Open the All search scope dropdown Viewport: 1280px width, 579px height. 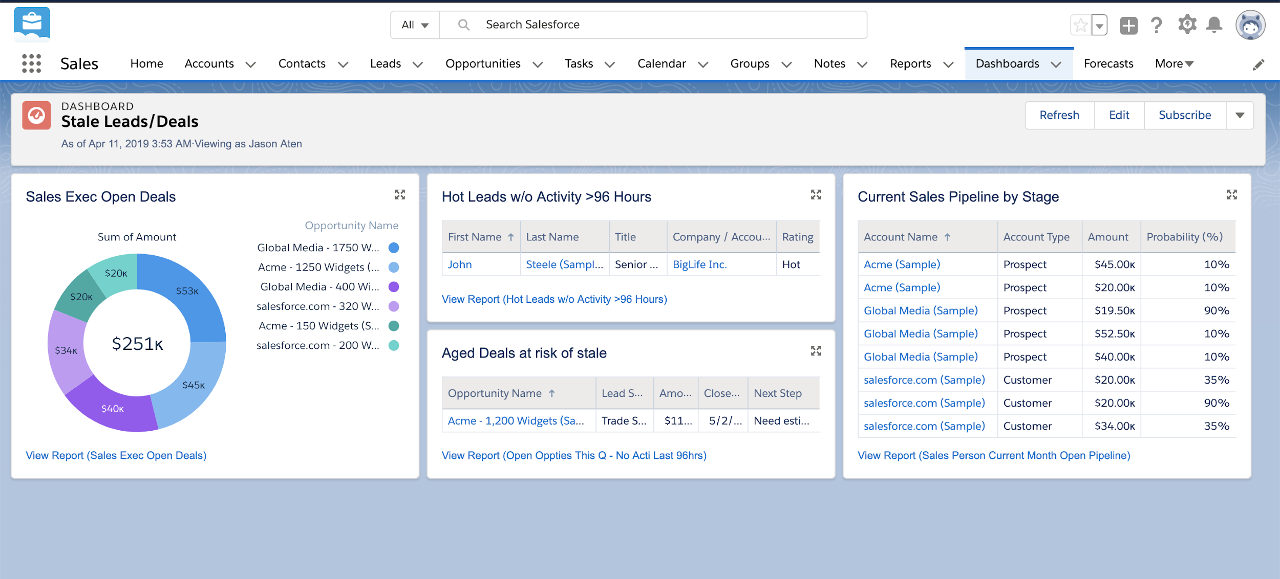pos(415,25)
